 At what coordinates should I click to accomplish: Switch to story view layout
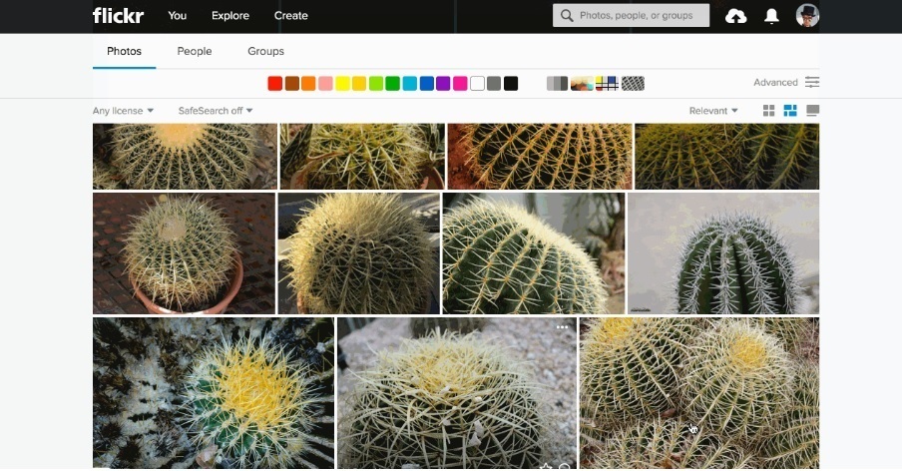point(812,111)
